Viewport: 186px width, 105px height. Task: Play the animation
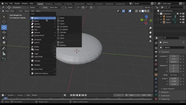[80, 95]
